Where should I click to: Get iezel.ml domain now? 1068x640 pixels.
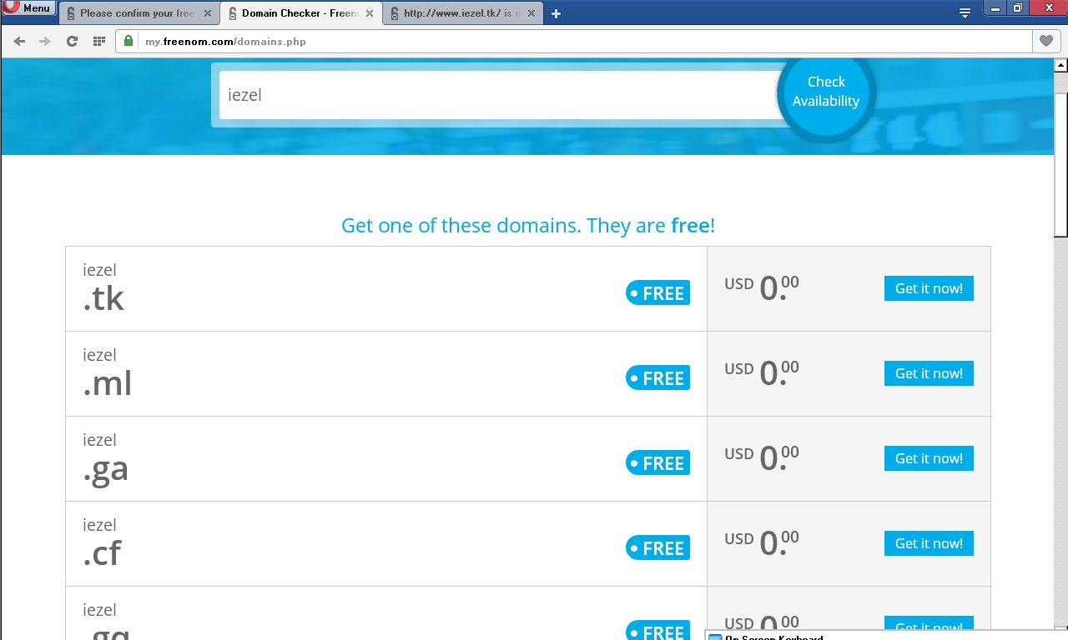929,373
